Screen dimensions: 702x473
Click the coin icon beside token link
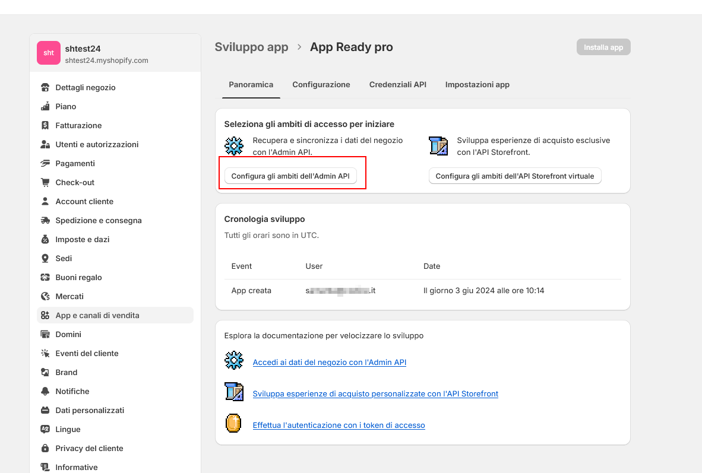click(x=233, y=423)
